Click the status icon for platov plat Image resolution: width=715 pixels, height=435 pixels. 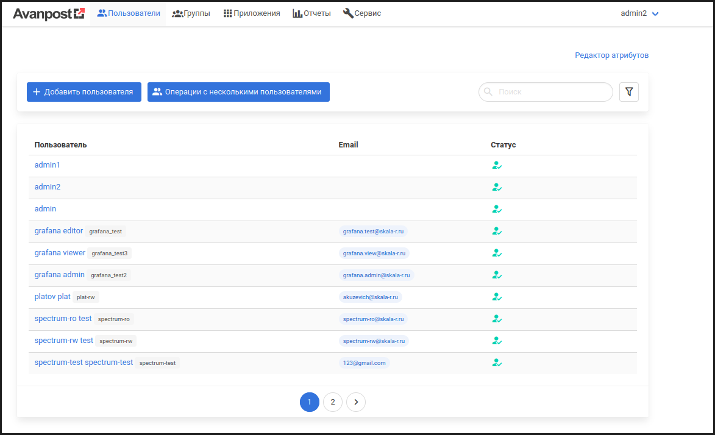tap(497, 297)
